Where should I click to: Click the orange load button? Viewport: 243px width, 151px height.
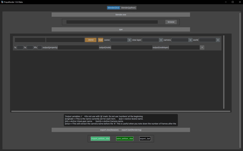click(101, 40)
